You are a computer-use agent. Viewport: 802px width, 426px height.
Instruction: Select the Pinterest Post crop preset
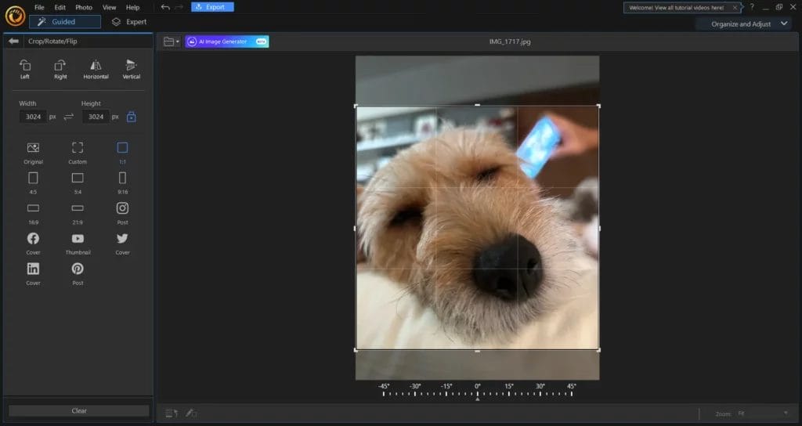click(x=78, y=273)
